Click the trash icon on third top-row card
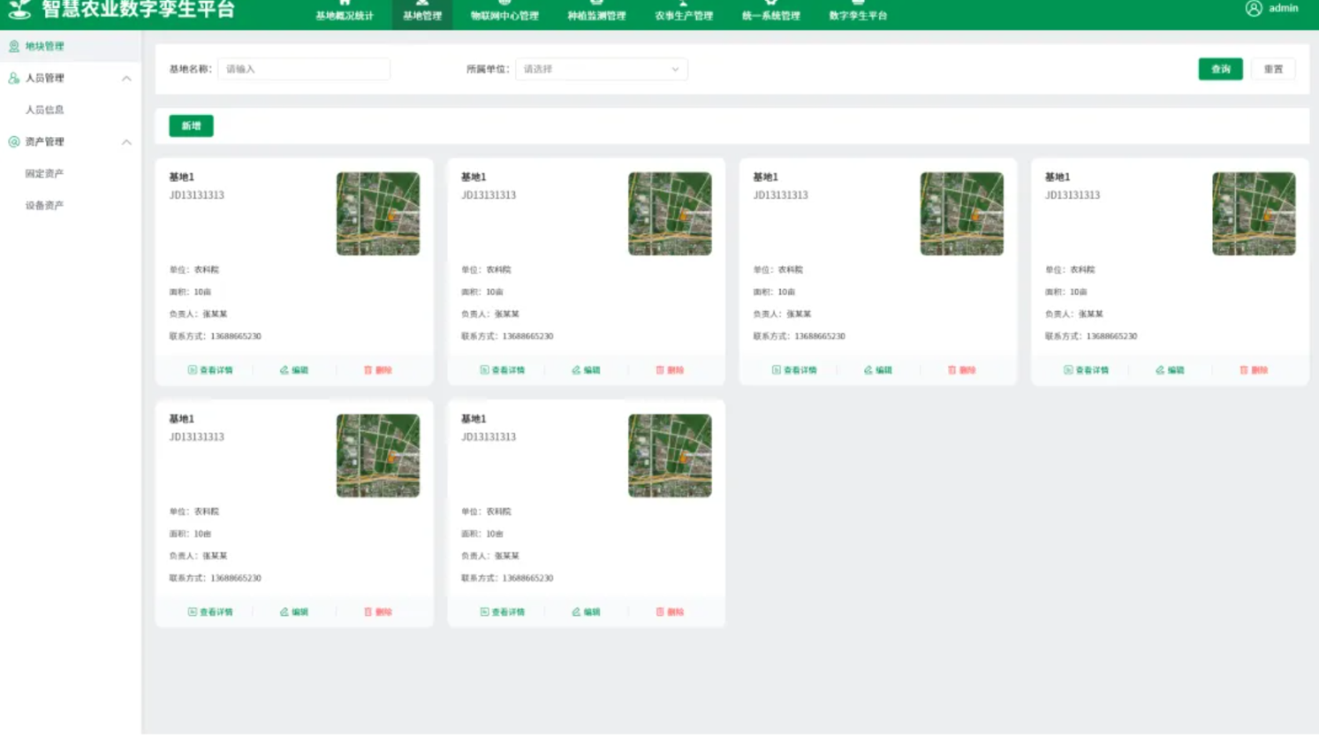1319x736 pixels. 952,370
